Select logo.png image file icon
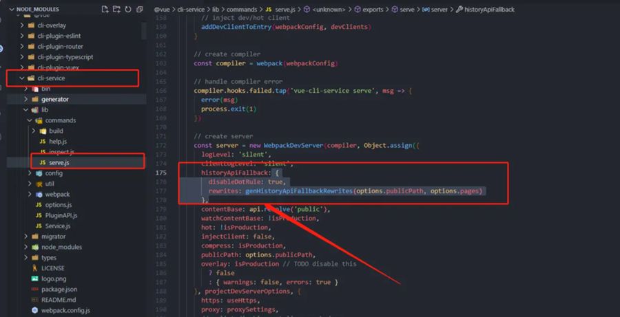 coord(35,278)
